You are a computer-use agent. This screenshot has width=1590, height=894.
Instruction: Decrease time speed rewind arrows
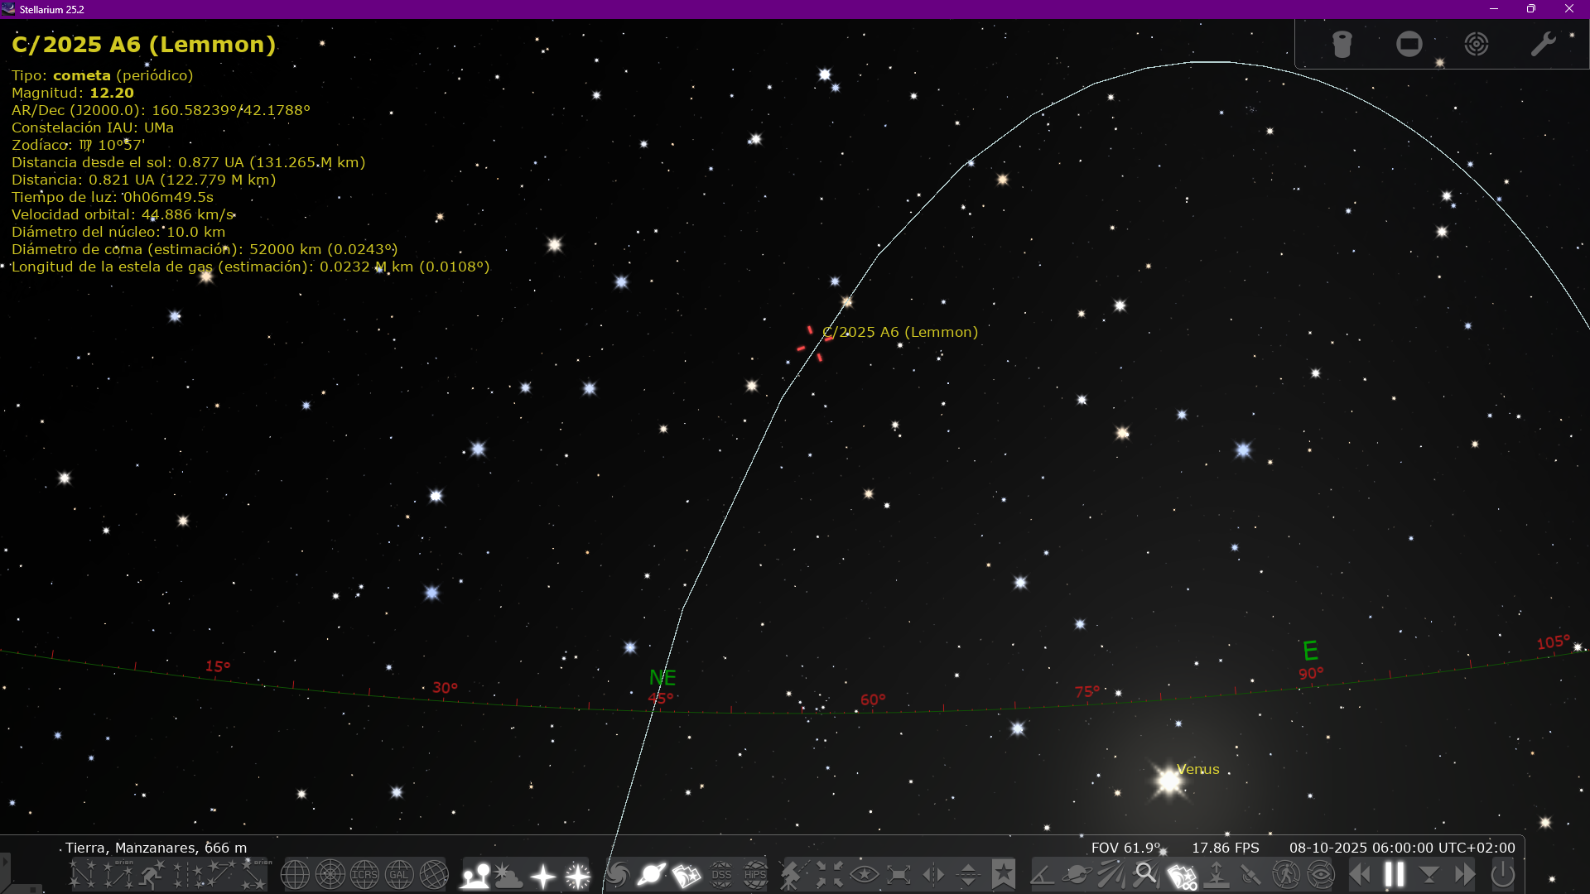point(1360,874)
